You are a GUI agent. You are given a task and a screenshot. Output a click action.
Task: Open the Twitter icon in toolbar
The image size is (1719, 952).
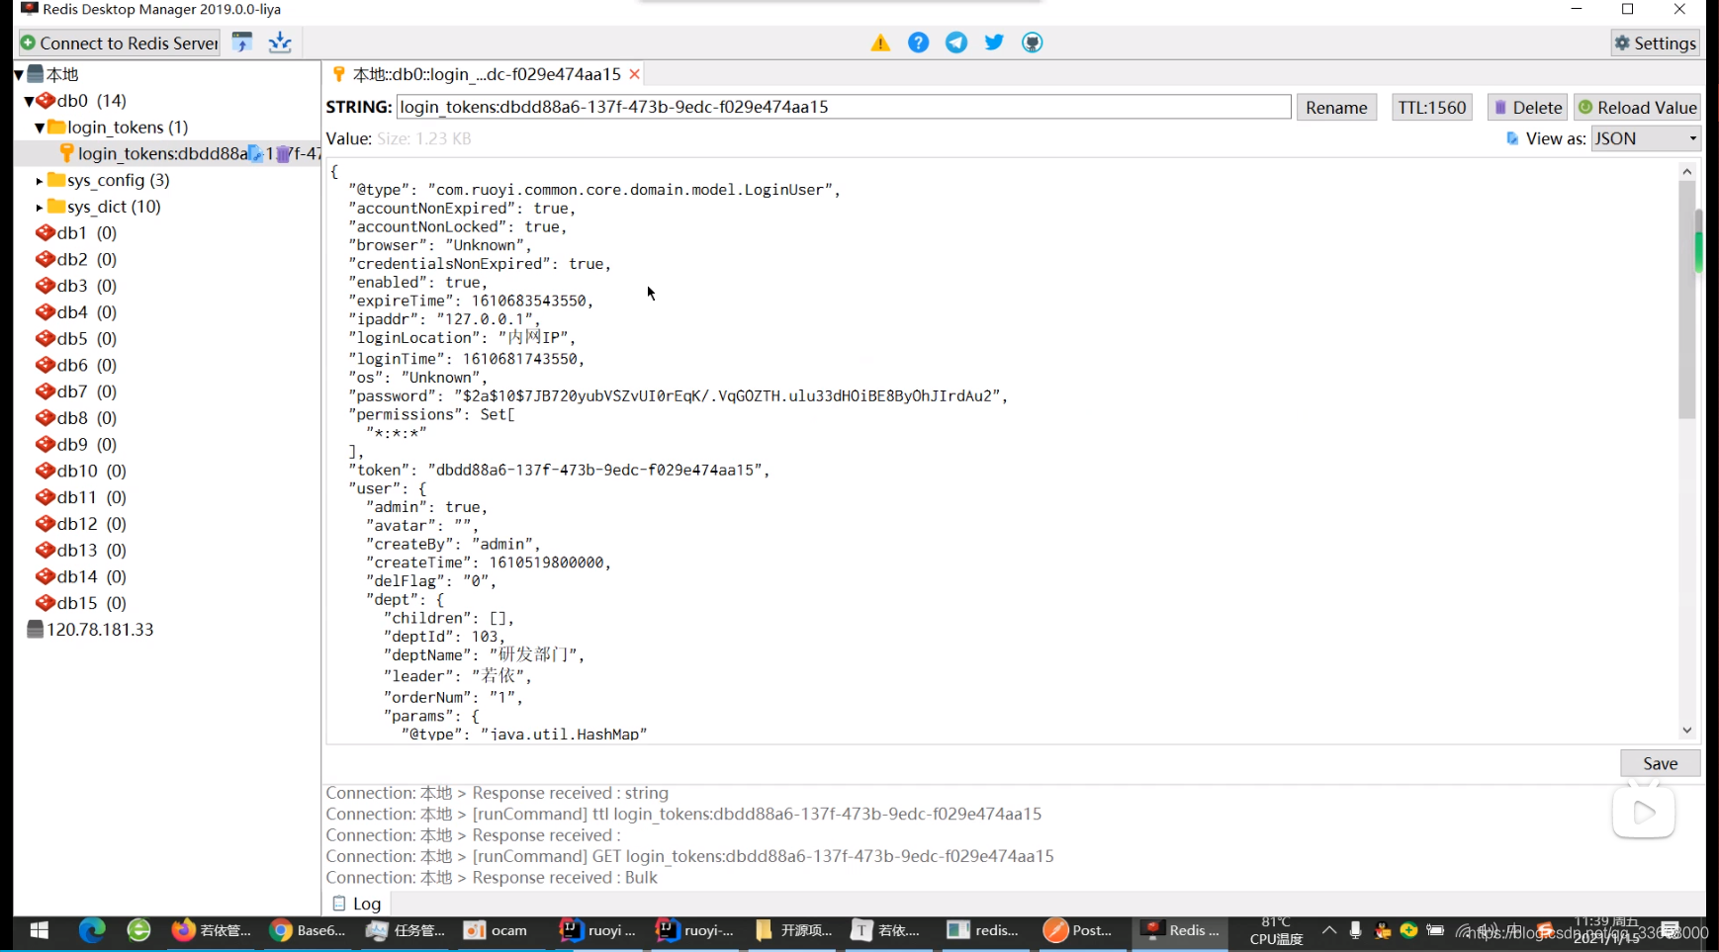994,43
